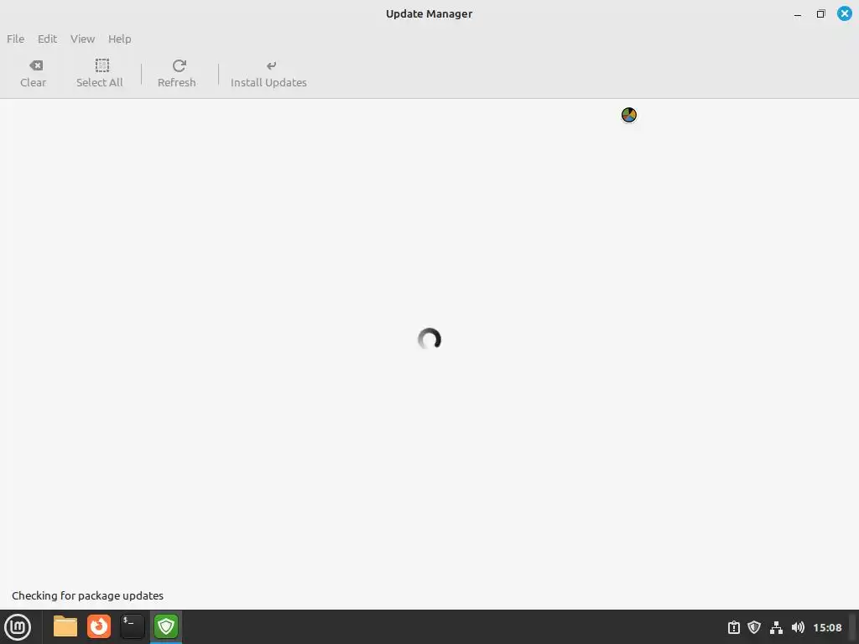Viewport: 859px width, 644px height.
Task: Open the 15:08 clock calendar
Action: click(827, 627)
